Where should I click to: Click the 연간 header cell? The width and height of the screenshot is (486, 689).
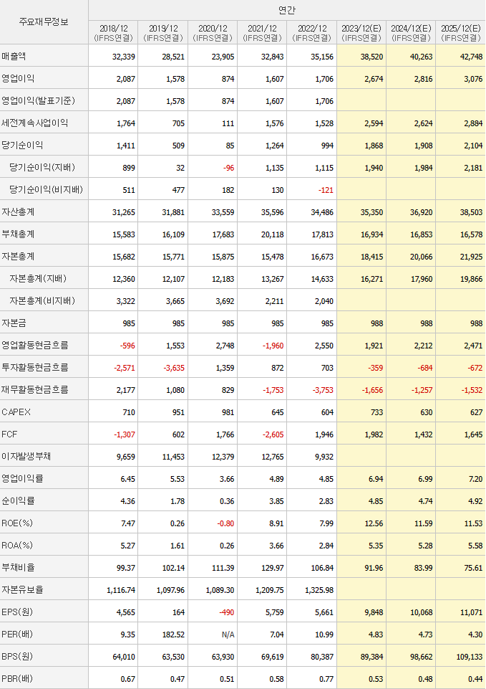click(287, 9)
